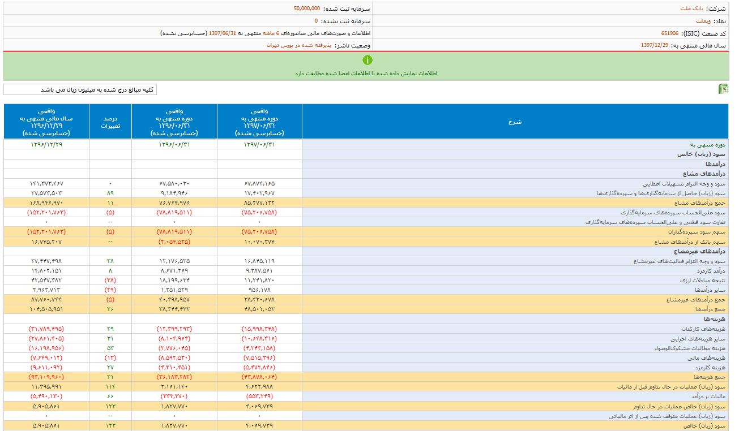Click value ۱۱,۳۹۵,۹۹۱ pre-tax profit in fiscal year column

[46, 387]
